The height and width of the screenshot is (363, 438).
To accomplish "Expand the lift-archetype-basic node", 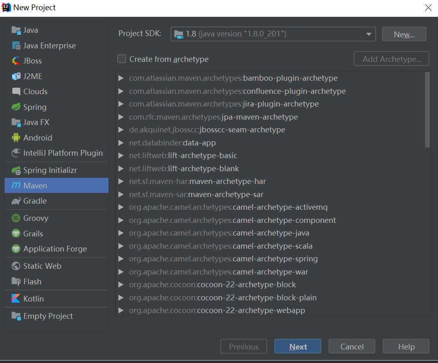I will (121, 156).
